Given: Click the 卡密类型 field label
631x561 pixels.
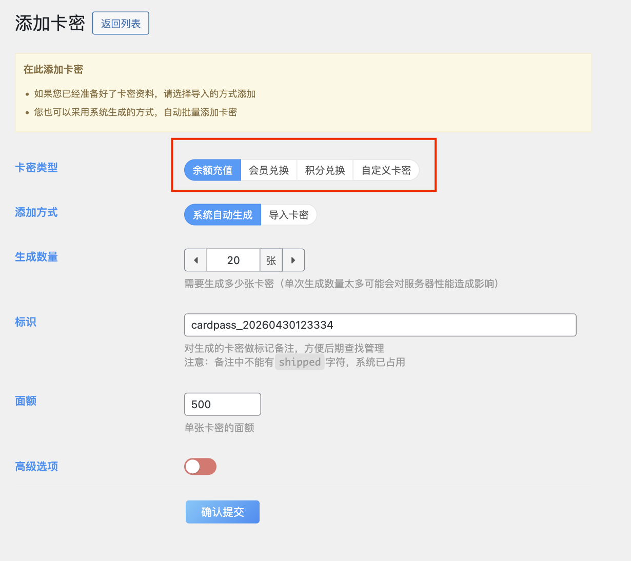Looking at the screenshot, I should click(36, 167).
